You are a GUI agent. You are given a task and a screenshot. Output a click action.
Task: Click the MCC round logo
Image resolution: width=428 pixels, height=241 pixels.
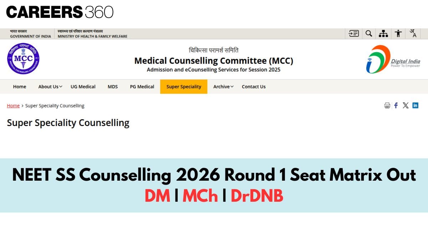(x=23, y=59)
